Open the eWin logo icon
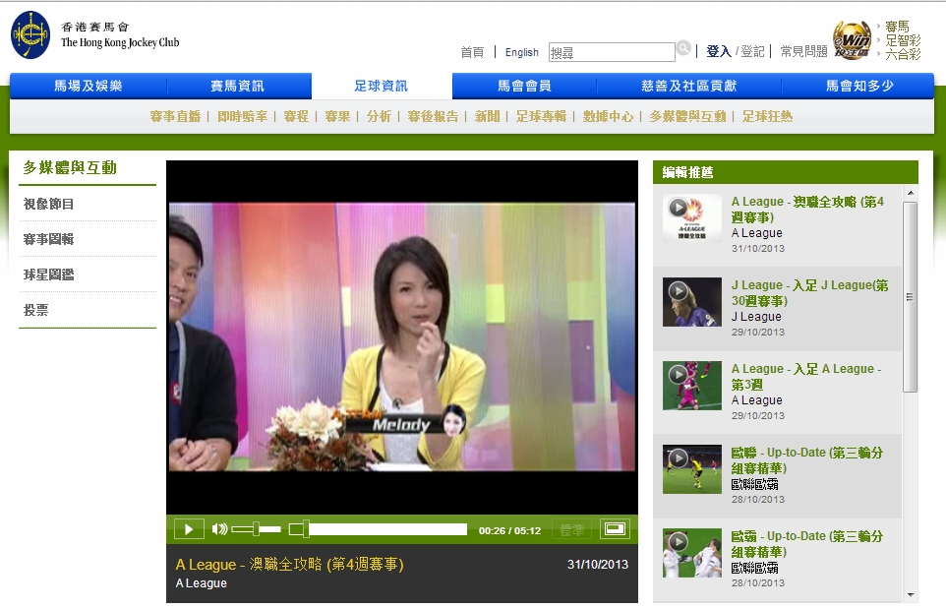 pyautogui.click(x=852, y=41)
